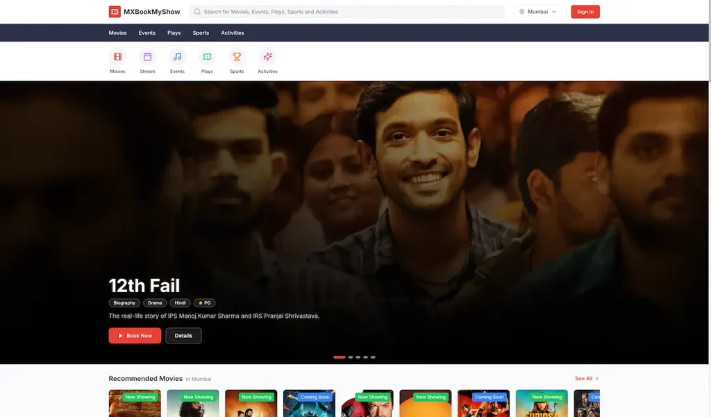Jump to the fourth carousel slide dot
Viewport: 711px width, 417px height.
pyautogui.click(x=365, y=357)
